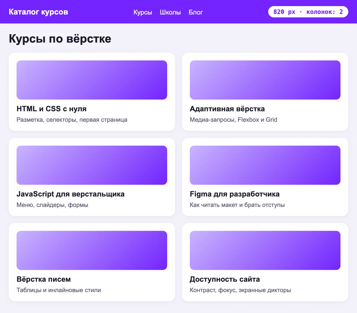Screen dimensions: 357x313
Task: Click the "Каталог курсов" site logo
Action: click(38, 12)
